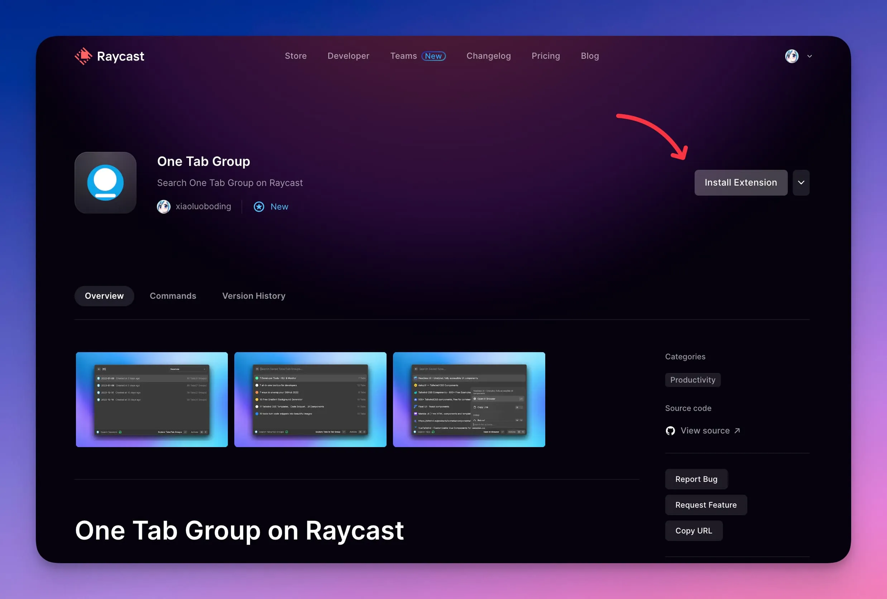Copy the extension URL

point(694,531)
